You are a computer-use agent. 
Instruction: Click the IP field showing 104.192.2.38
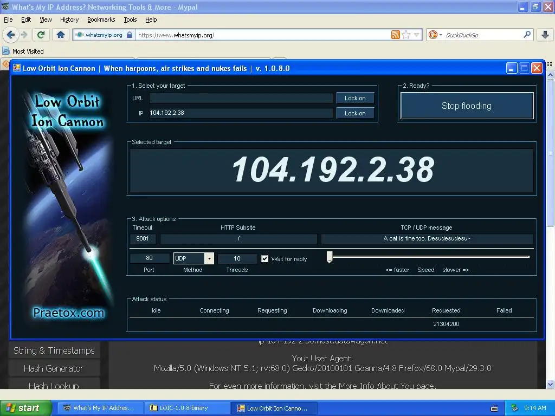click(x=241, y=113)
